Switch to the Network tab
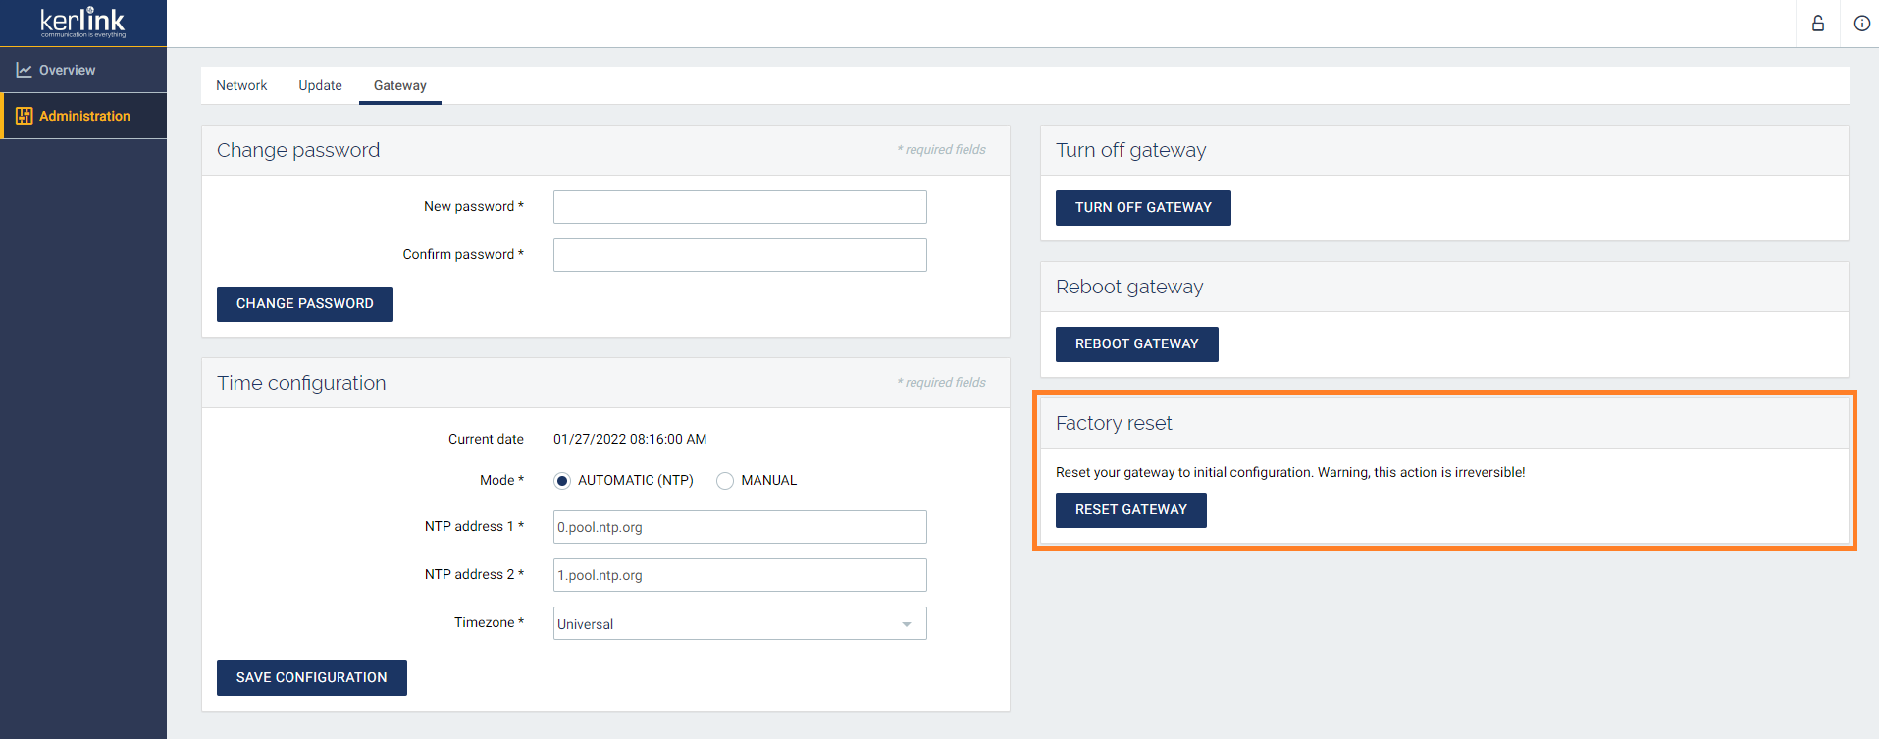Screen dimensions: 1879x739 click(241, 85)
